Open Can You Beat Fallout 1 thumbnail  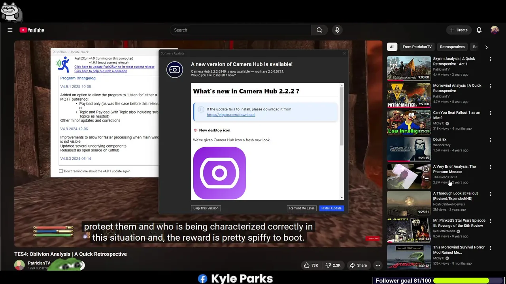(409, 122)
